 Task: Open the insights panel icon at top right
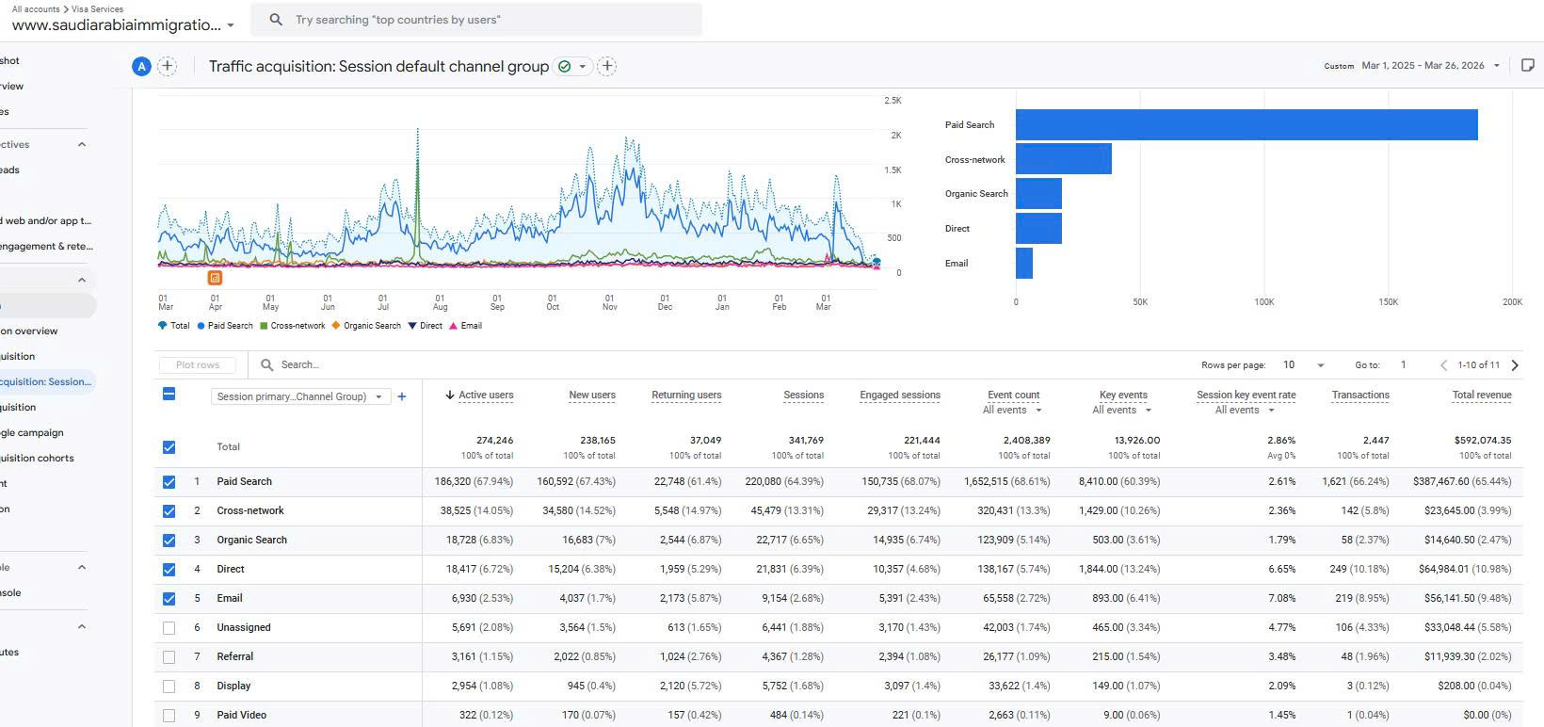pos(1527,65)
